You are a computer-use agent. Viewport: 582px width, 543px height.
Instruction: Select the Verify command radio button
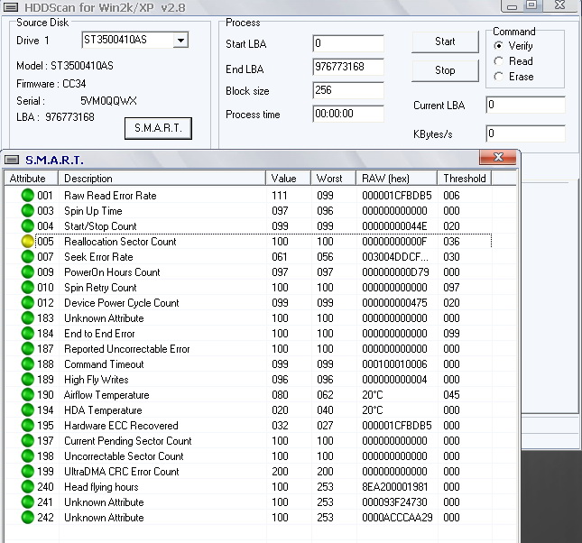click(498, 46)
